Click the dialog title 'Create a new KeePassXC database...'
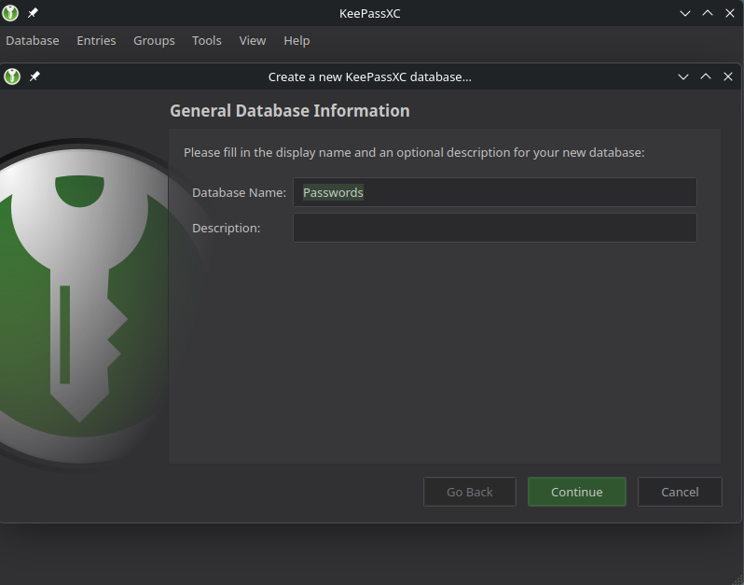Viewport: 744px width, 585px height. tap(369, 77)
